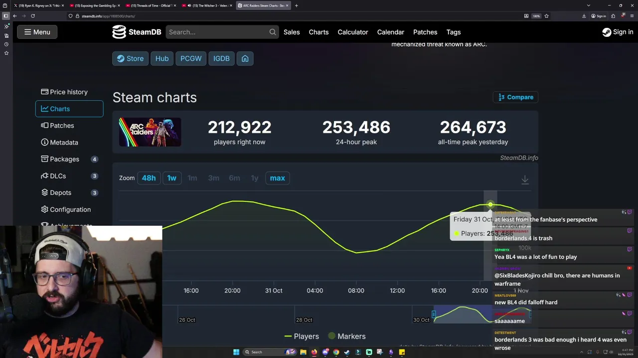Open Sticky Notes from the taskbar
This screenshot has width=638, height=358.
402,352
